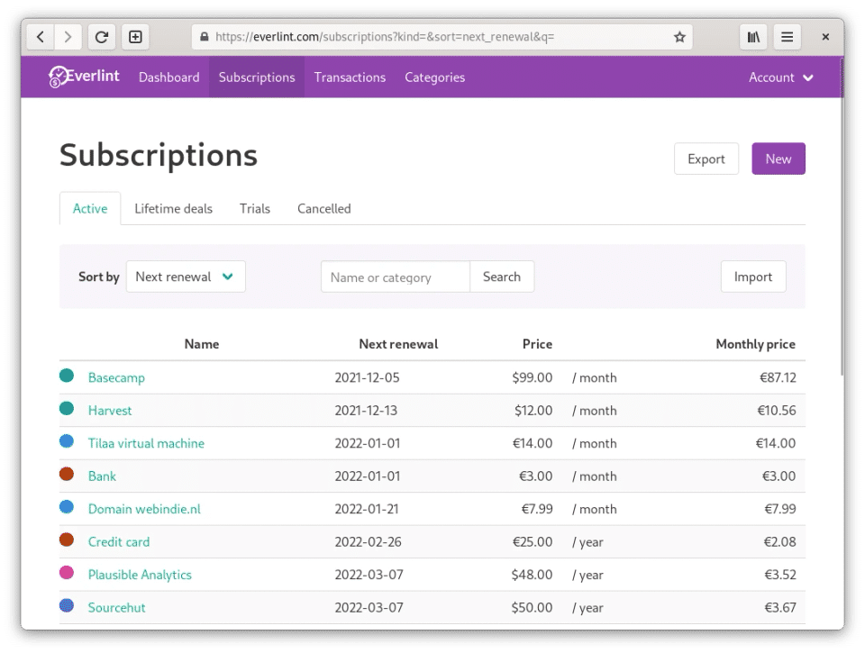Focus the Name or category search field
The width and height of the screenshot is (865, 653).
click(x=395, y=277)
